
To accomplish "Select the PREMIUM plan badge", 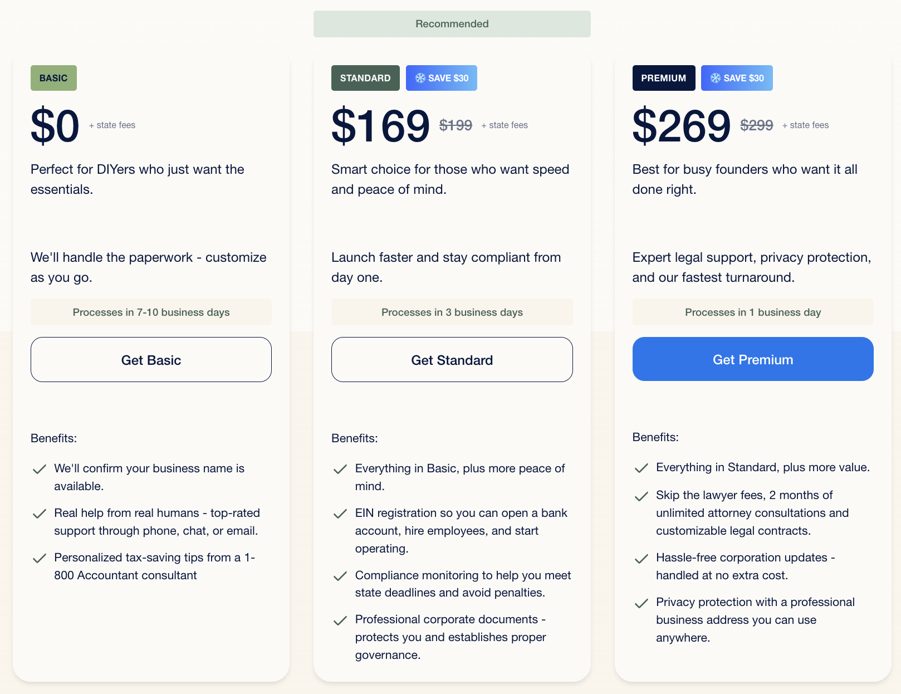I will [x=664, y=78].
